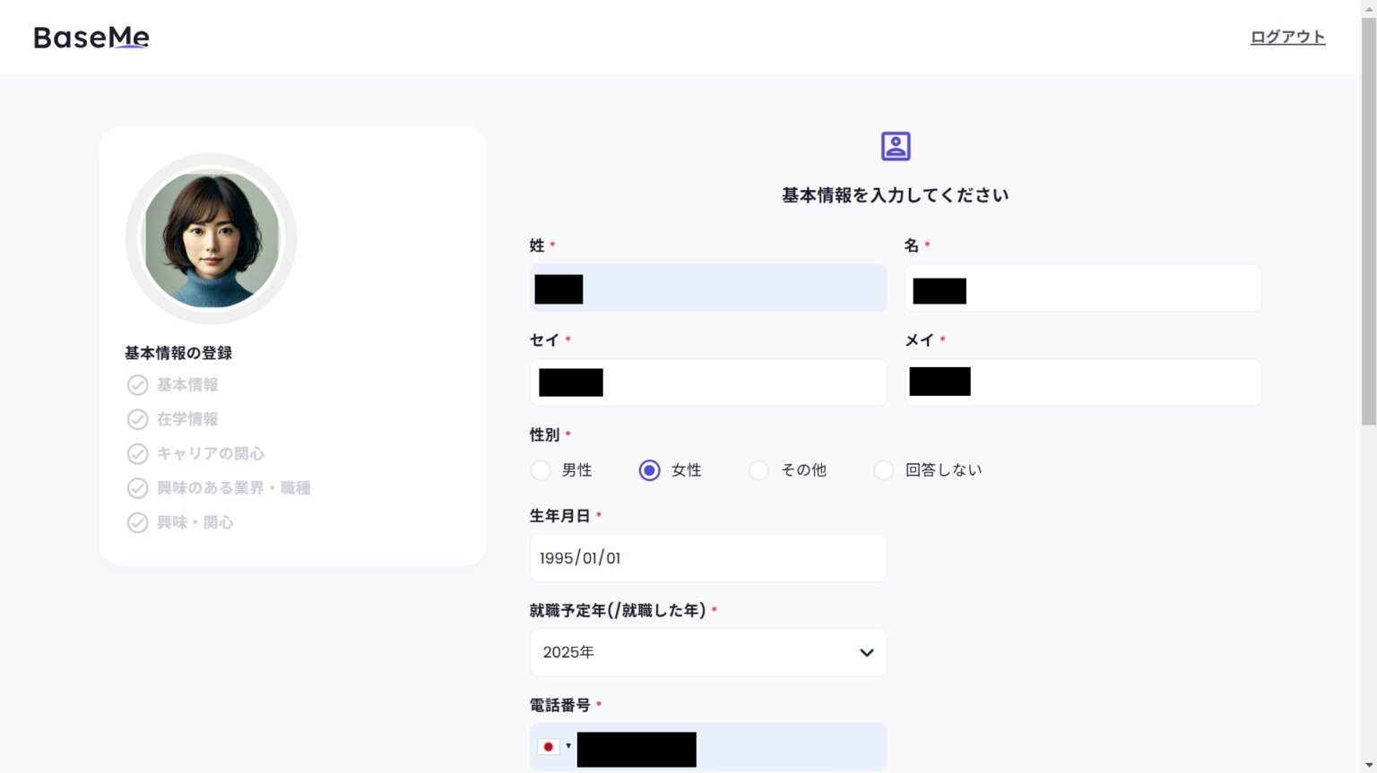Click the BaseMe logo
Screen dimensions: 1377x773
coord(90,37)
